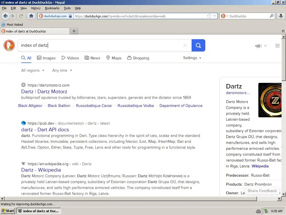Open the All regions filter dropdown
Image resolution: width=286 pixels, height=215 pixels.
[33, 70]
